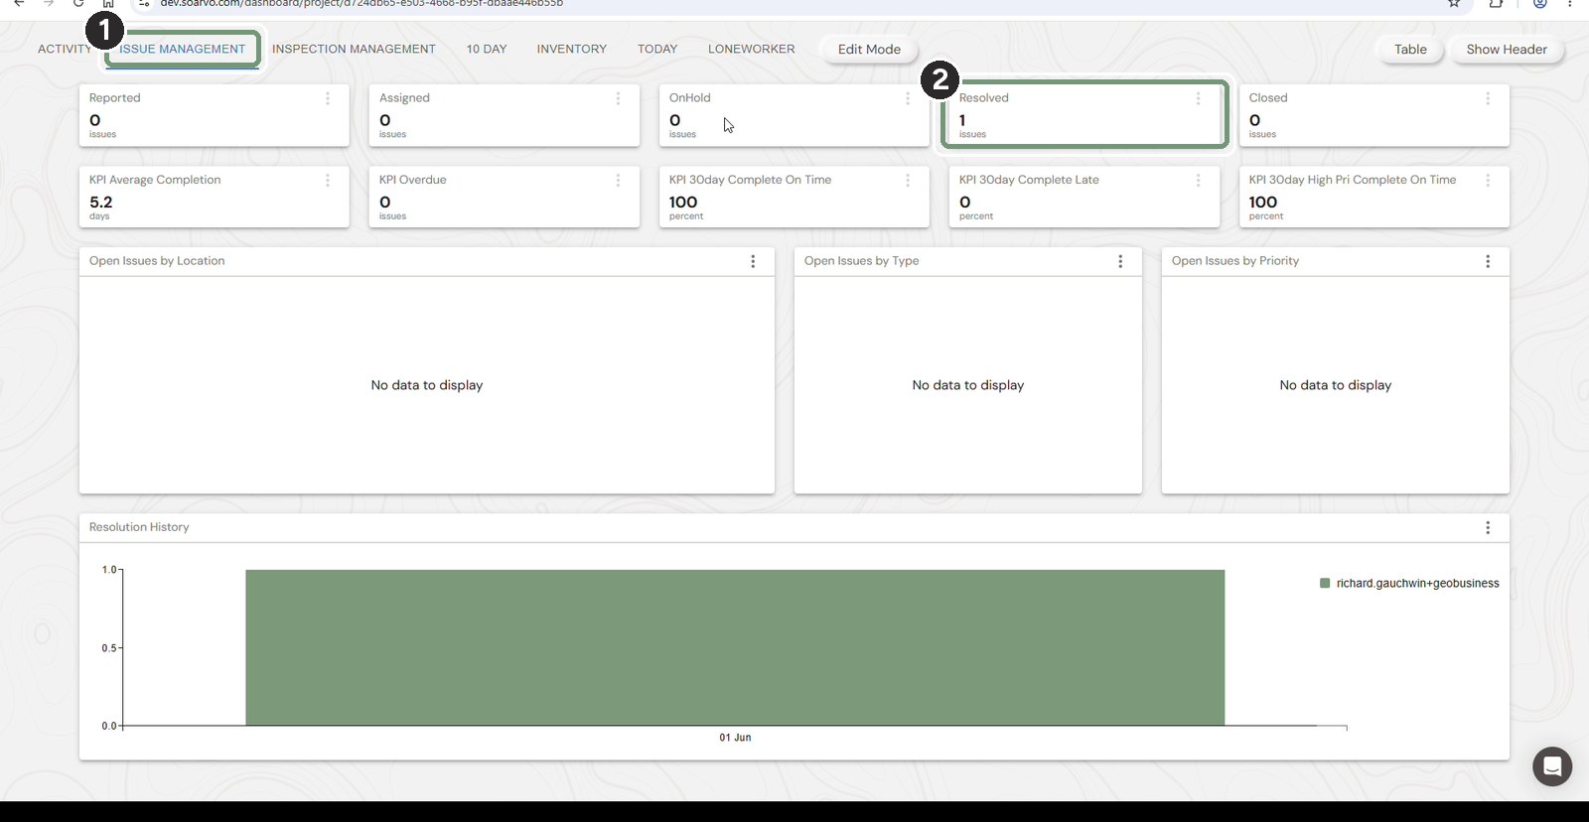Click the 01 Jun axis label
The width and height of the screenshot is (1589, 822).
[x=735, y=738]
